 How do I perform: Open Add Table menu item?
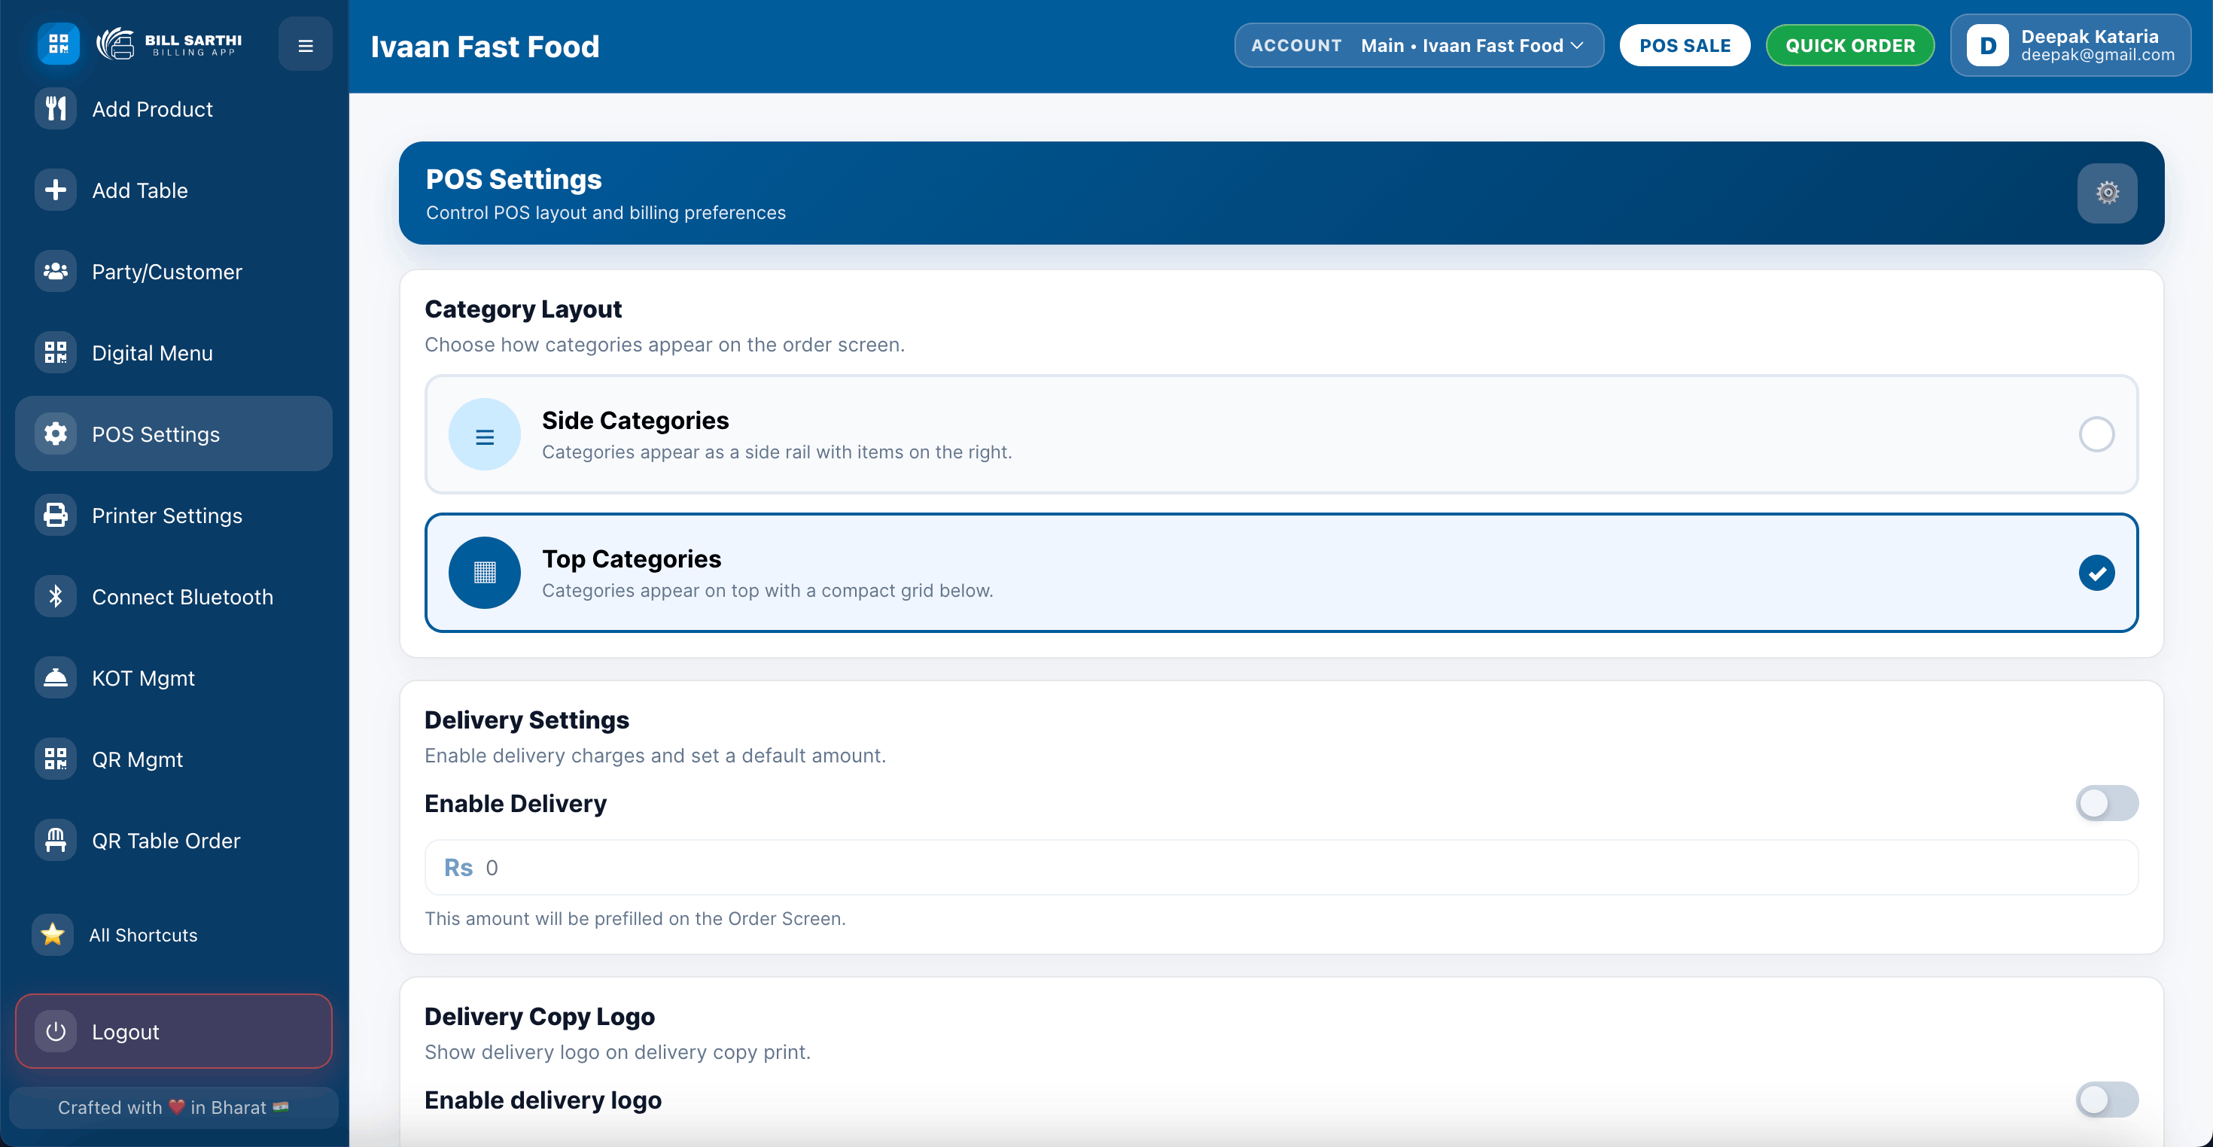pyautogui.click(x=174, y=190)
